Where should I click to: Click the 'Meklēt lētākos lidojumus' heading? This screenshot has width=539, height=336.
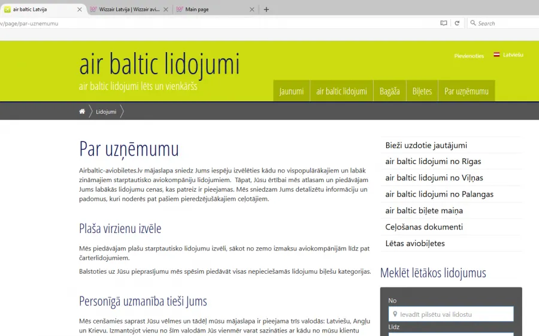(433, 273)
